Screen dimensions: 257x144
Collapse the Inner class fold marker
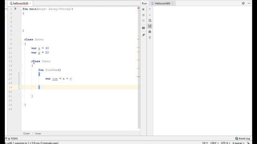click(21, 66)
